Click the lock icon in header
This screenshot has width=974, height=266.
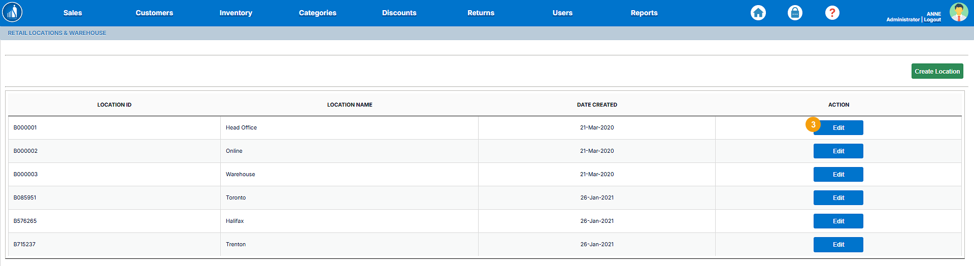(795, 13)
